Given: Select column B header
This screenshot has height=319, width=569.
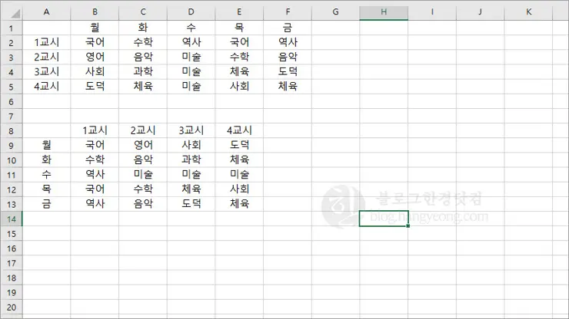Looking at the screenshot, I should [95, 12].
